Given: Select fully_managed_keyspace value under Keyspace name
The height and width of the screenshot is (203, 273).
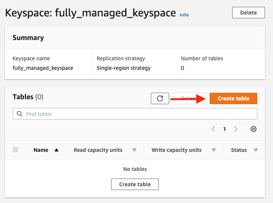Looking at the screenshot, I should pos(43,68).
